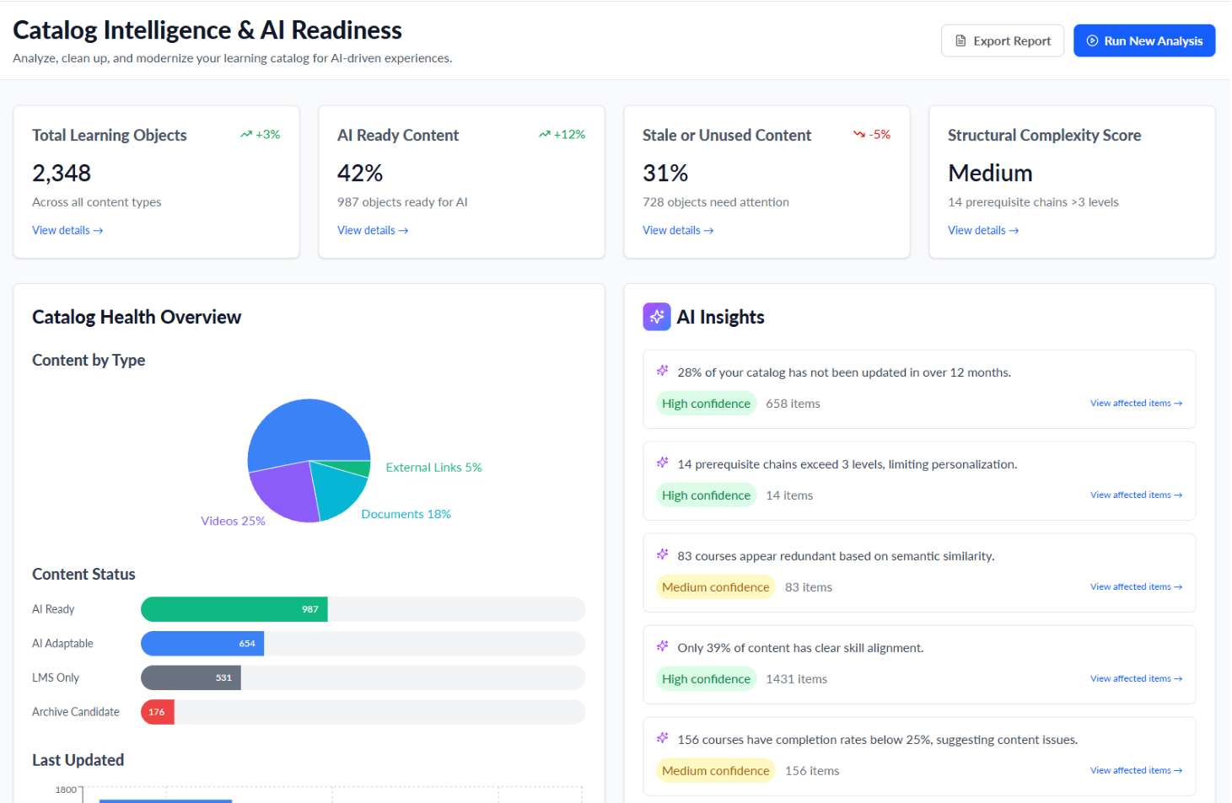This screenshot has height=803, width=1232.
Task: Open View details for Stale or Unused Content
Action: click(x=678, y=230)
